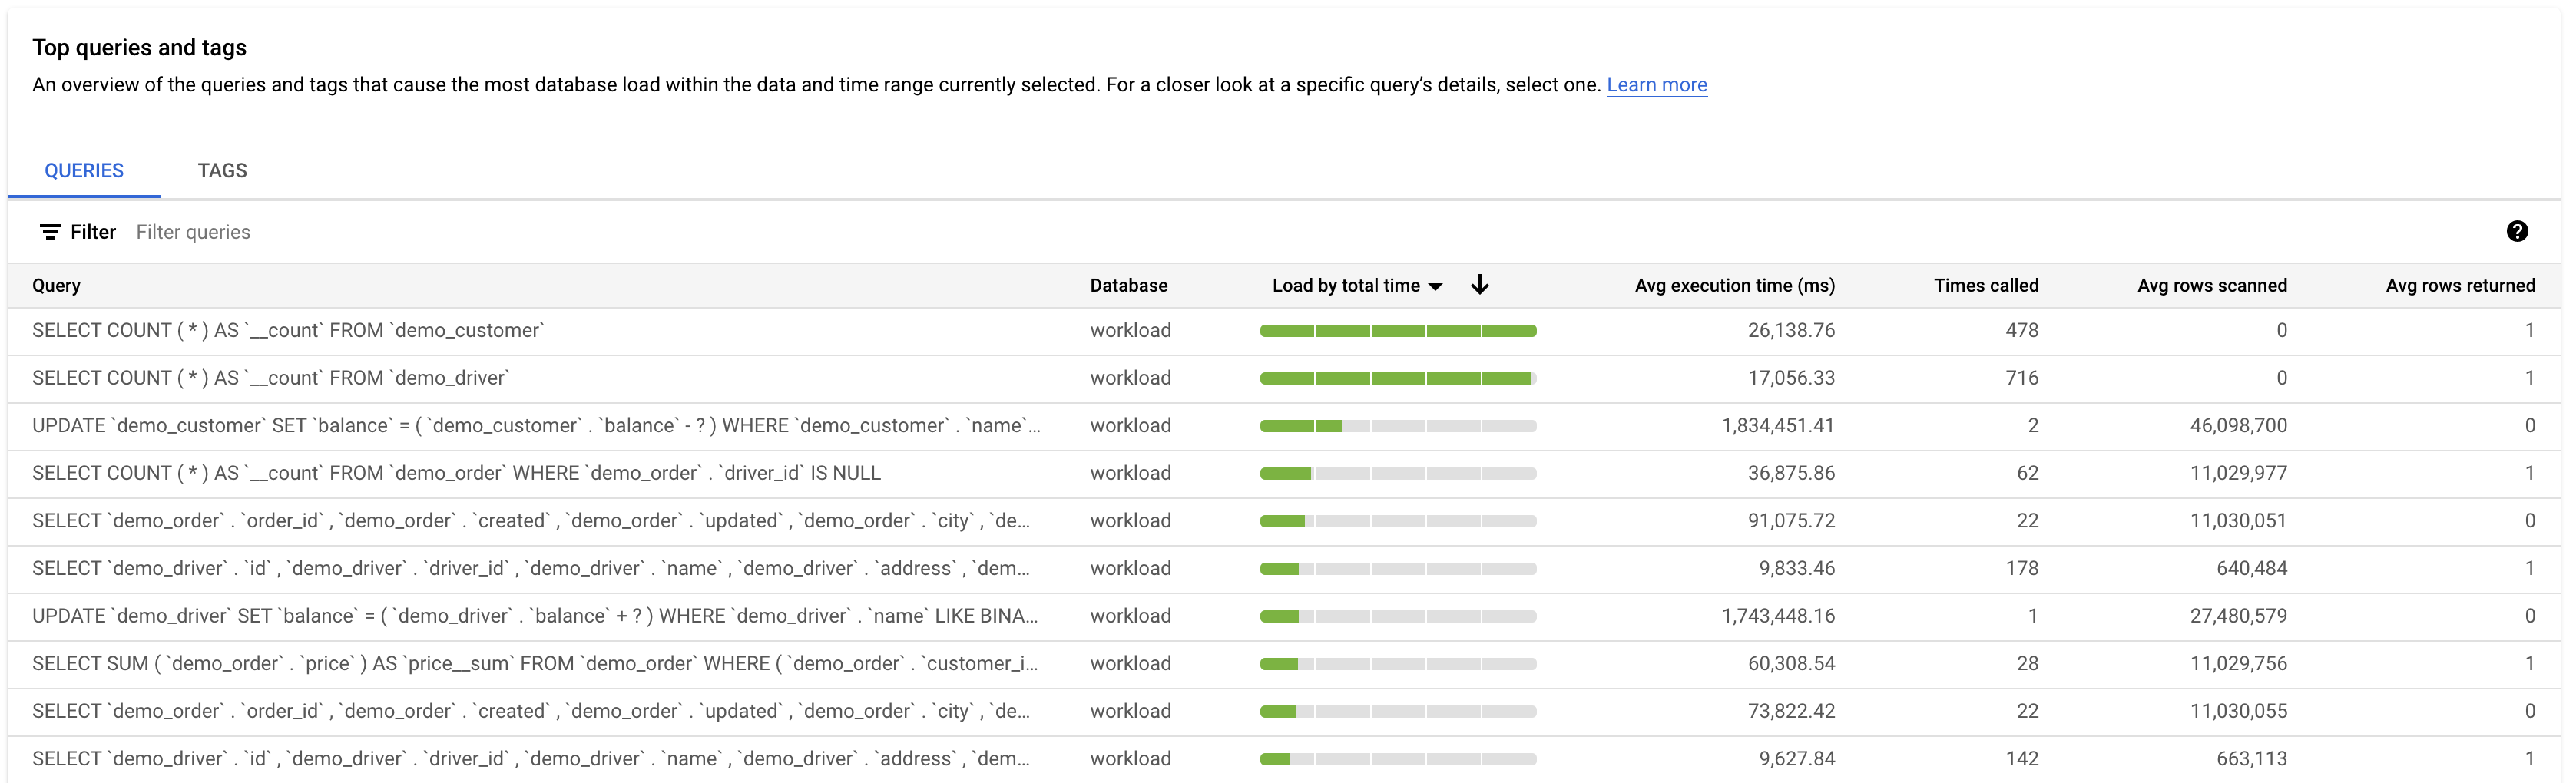Open the help icon on the filter bar

(2518, 231)
